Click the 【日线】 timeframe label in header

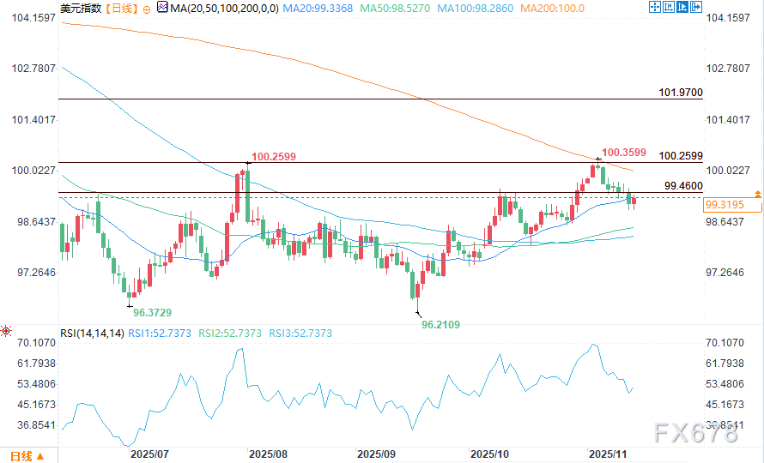pyautogui.click(x=119, y=9)
